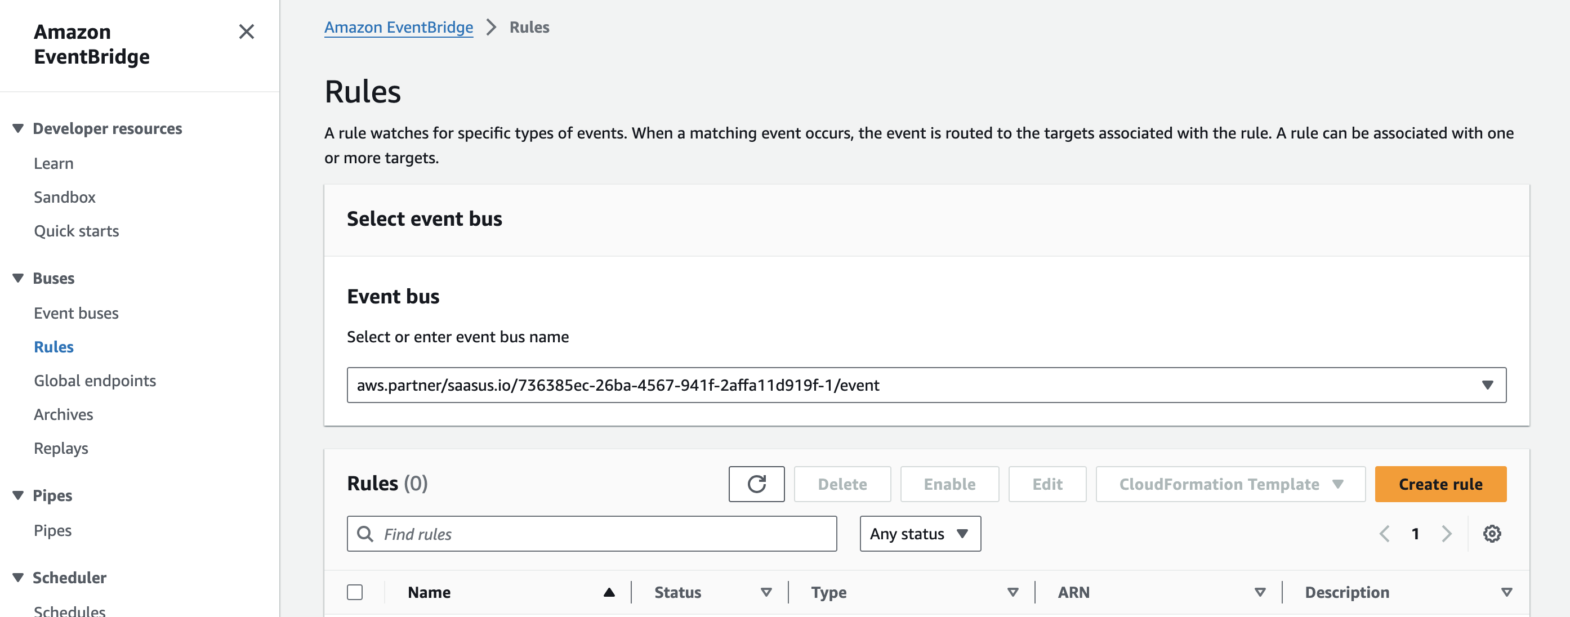Click the Enable button

click(x=949, y=484)
